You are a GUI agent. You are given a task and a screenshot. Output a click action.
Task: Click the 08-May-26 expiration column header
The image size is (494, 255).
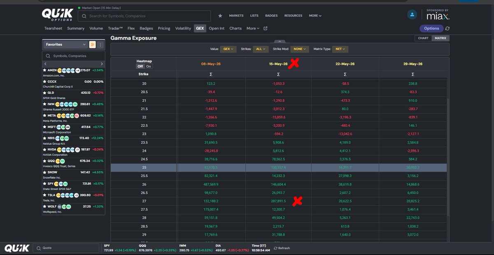[211, 64]
